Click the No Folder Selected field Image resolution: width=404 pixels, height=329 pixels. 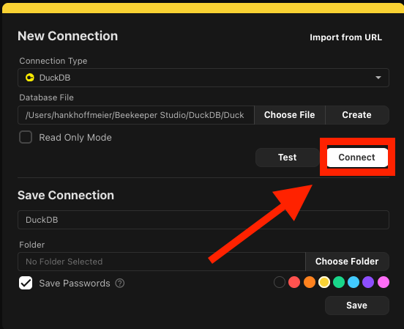[162, 262]
